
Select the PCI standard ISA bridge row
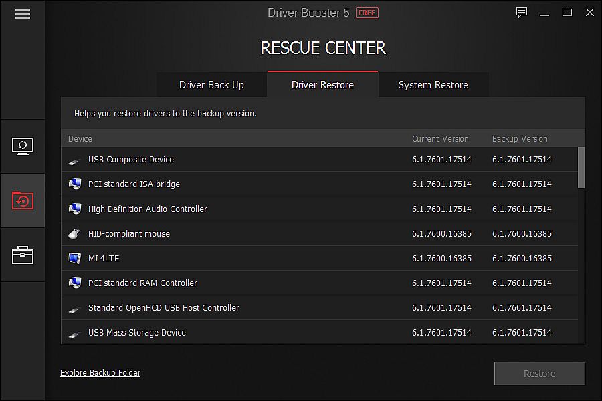[320, 184]
